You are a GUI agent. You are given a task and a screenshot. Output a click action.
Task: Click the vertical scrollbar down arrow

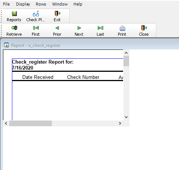(126, 117)
